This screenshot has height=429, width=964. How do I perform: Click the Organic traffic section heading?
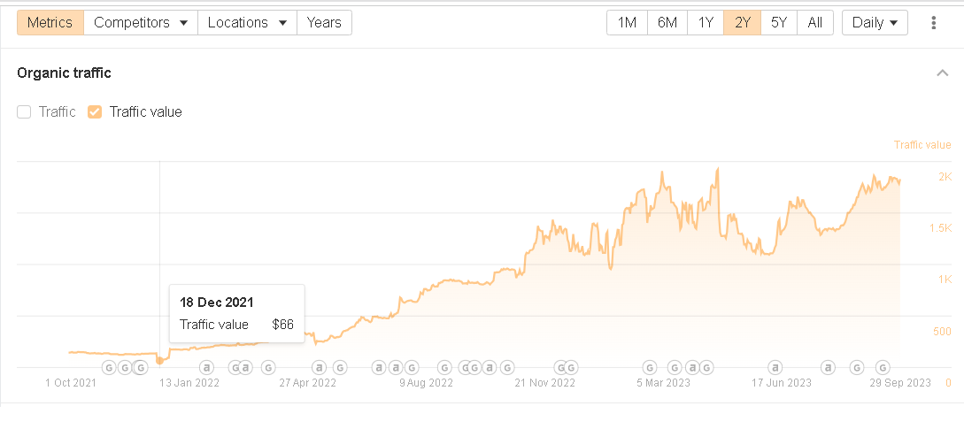(64, 73)
